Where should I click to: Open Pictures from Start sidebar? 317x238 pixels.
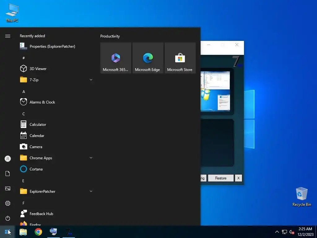[x=8, y=188]
